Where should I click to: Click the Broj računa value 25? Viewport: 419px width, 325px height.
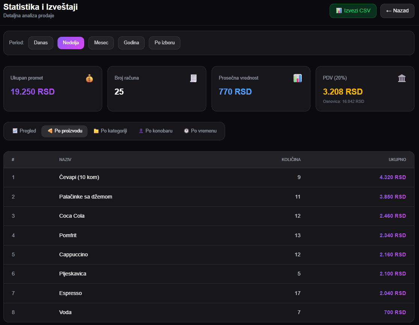[x=119, y=92]
